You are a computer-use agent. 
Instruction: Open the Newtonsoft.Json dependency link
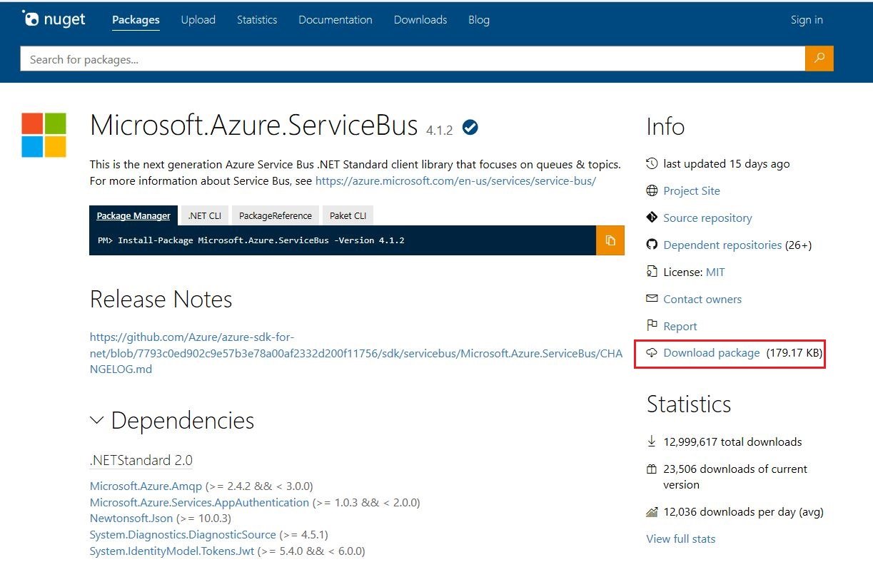[x=131, y=519]
